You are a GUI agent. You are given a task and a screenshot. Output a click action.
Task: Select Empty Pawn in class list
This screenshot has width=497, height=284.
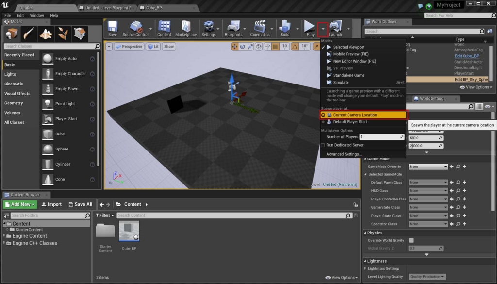click(68, 89)
